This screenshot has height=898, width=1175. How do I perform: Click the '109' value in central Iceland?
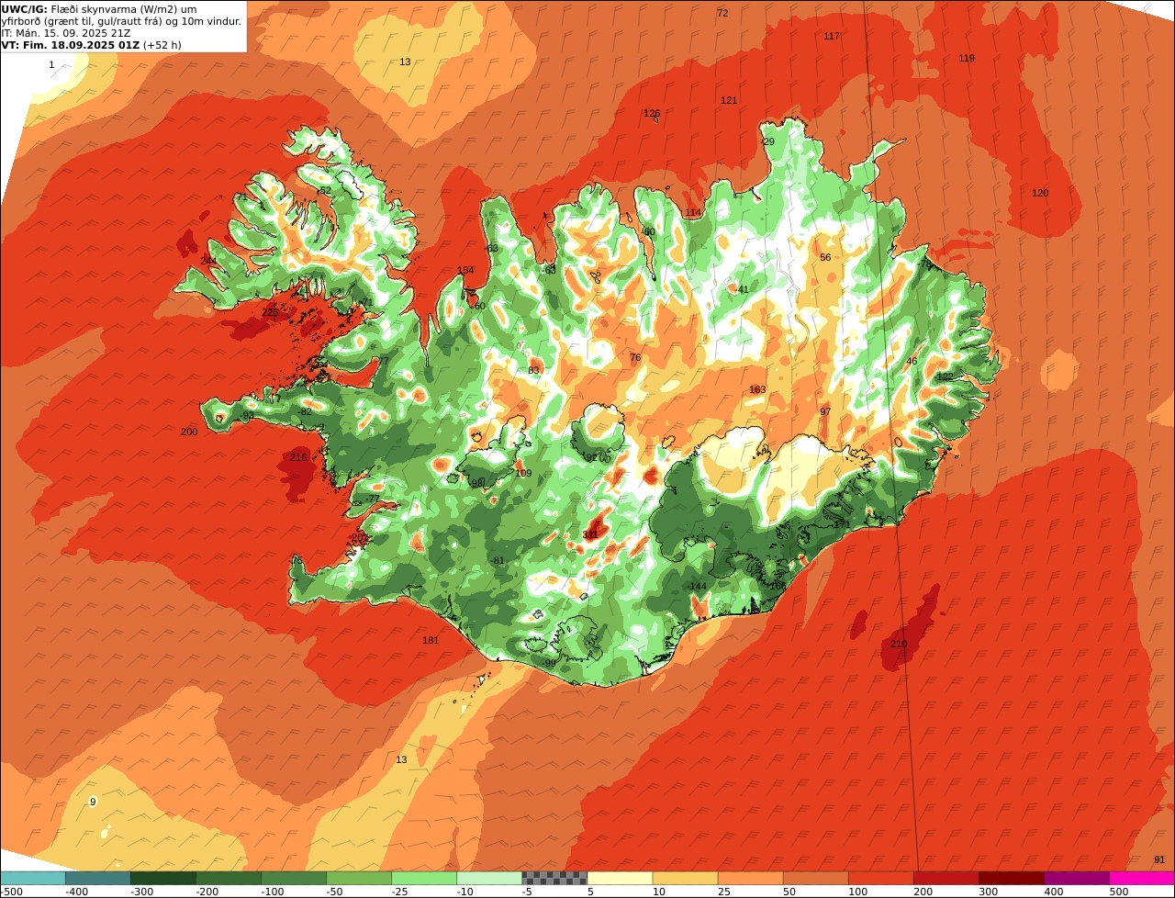[523, 474]
